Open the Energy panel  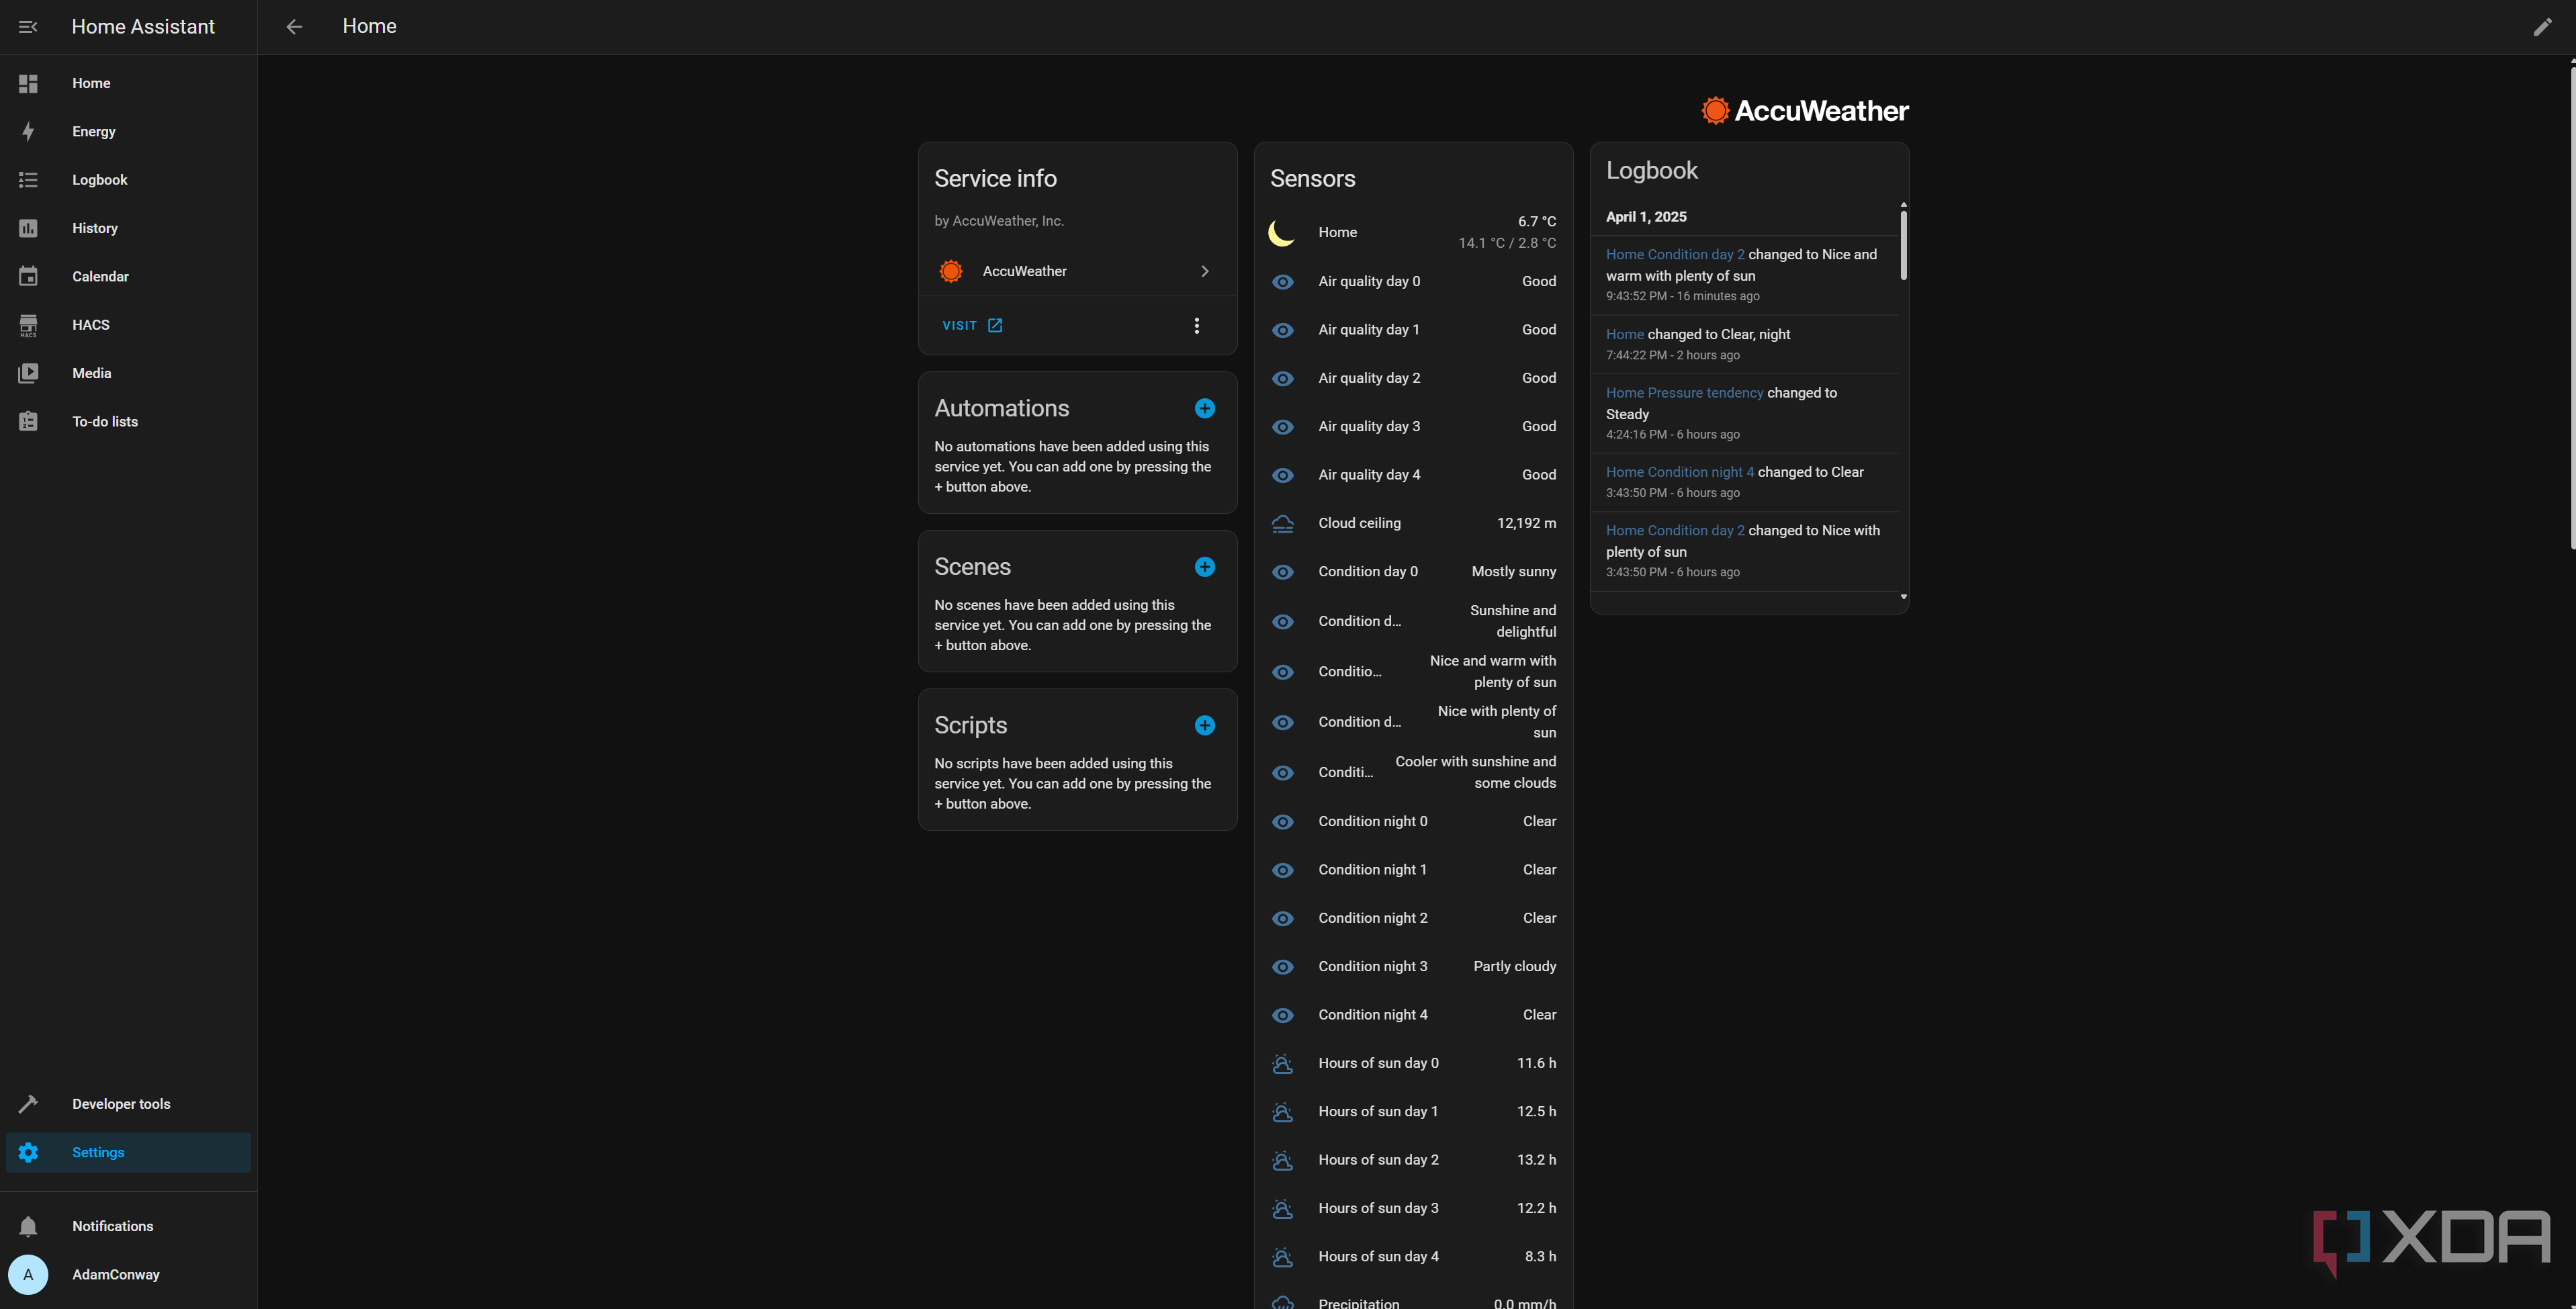click(x=128, y=131)
